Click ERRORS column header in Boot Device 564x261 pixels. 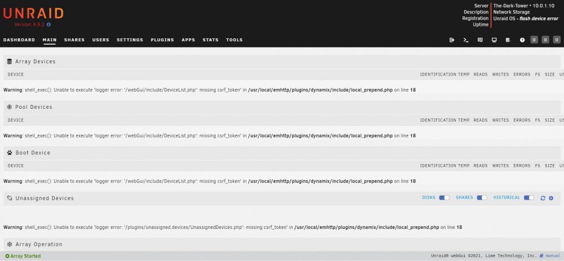522,166
